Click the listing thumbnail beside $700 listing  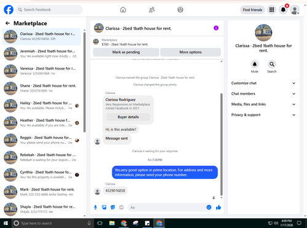(x=96, y=42)
